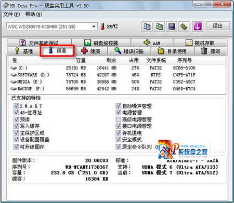Switch to the 擦写 tab
234x203 pixels.
point(211,51)
